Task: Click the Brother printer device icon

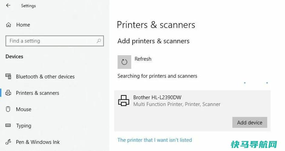Action: pos(124,101)
